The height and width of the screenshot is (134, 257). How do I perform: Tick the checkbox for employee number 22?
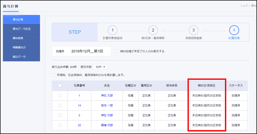(x=60, y=125)
